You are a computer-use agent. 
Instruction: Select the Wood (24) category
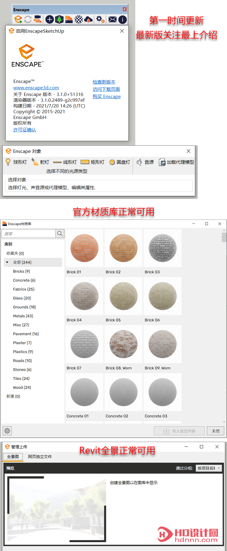(x=22, y=388)
